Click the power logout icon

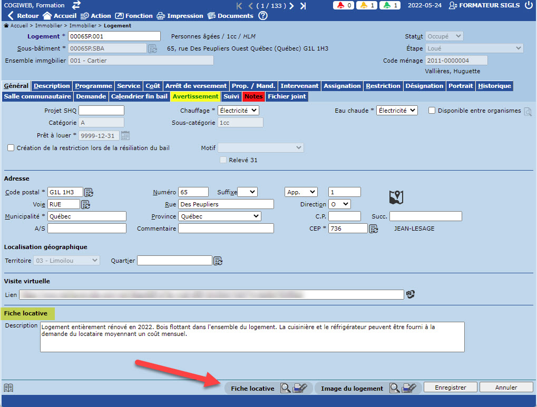[x=529, y=5]
